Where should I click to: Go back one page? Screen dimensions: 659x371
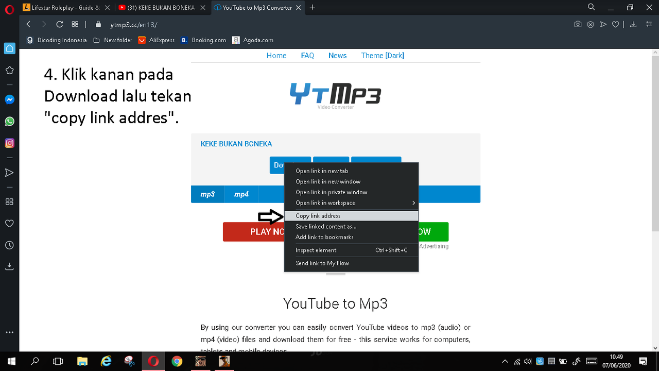tap(28, 24)
